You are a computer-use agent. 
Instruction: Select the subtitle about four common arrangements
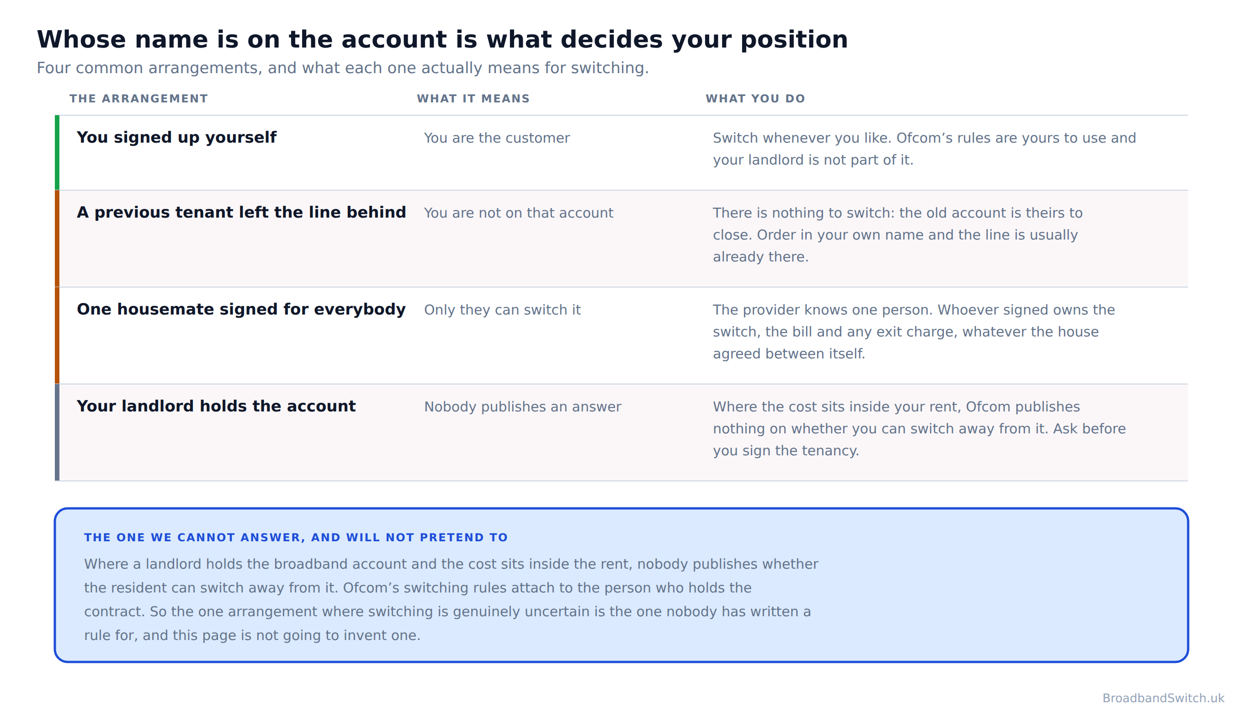[x=343, y=68]
